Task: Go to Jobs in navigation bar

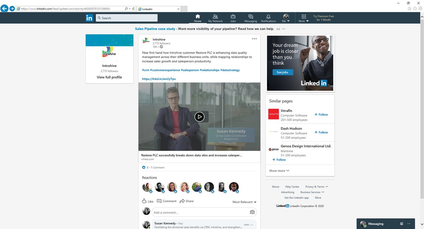Action: click(x=233, y=18)
